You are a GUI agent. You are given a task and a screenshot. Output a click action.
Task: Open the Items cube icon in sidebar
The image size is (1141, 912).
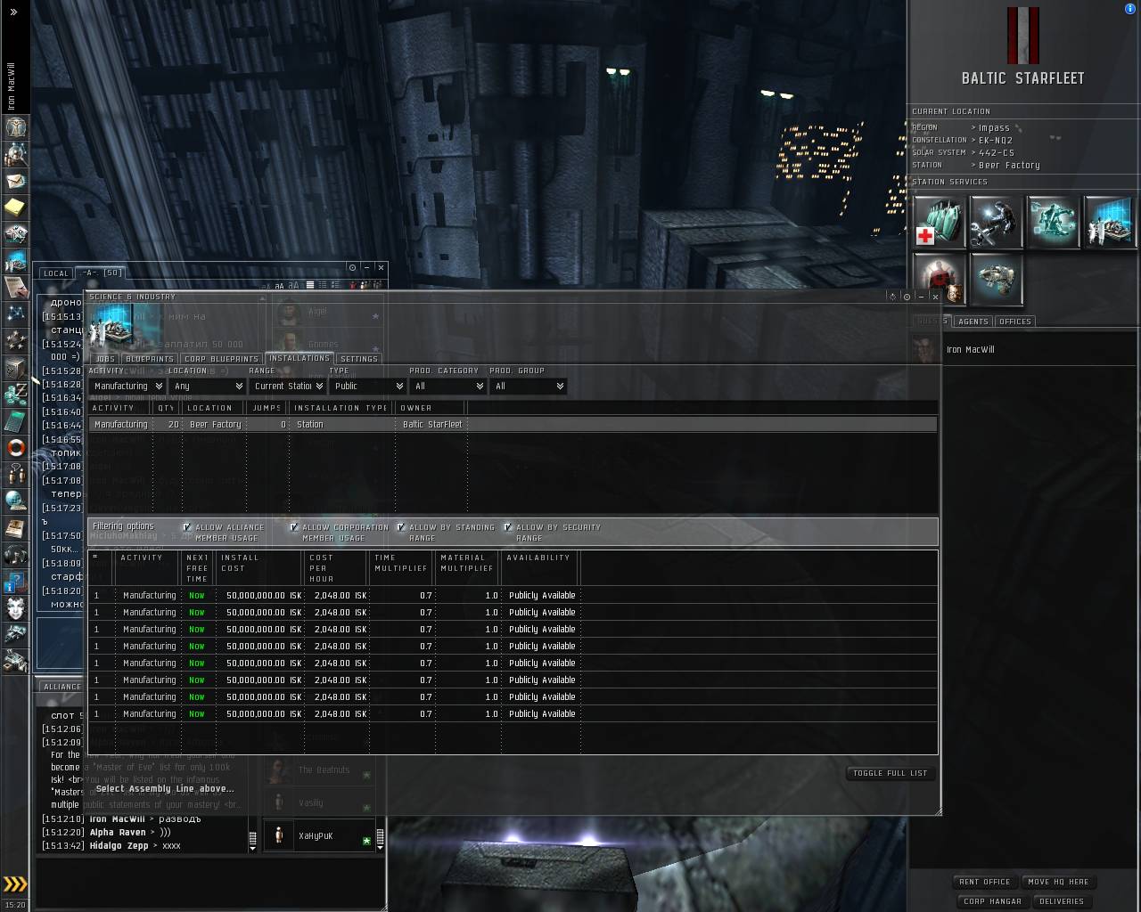pyautogui.click(x=15, y=368)
